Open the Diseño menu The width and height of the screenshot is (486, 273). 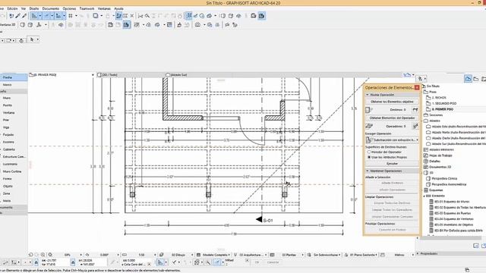coord(33,8)
